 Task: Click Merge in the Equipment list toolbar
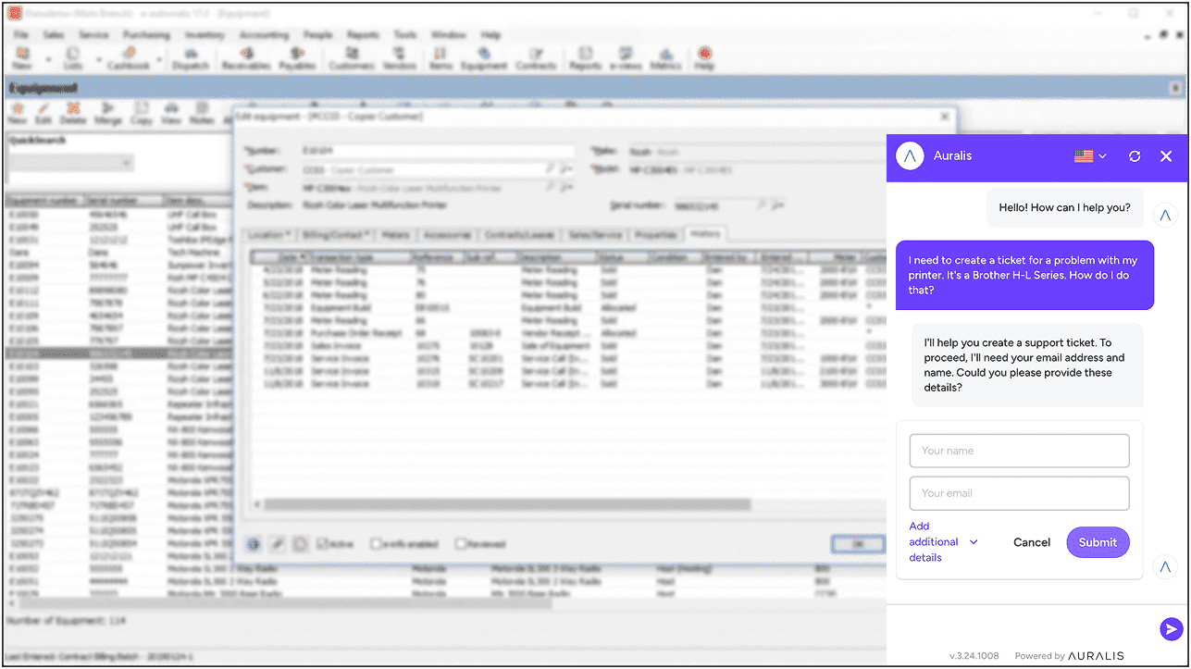tap(107, 113)
